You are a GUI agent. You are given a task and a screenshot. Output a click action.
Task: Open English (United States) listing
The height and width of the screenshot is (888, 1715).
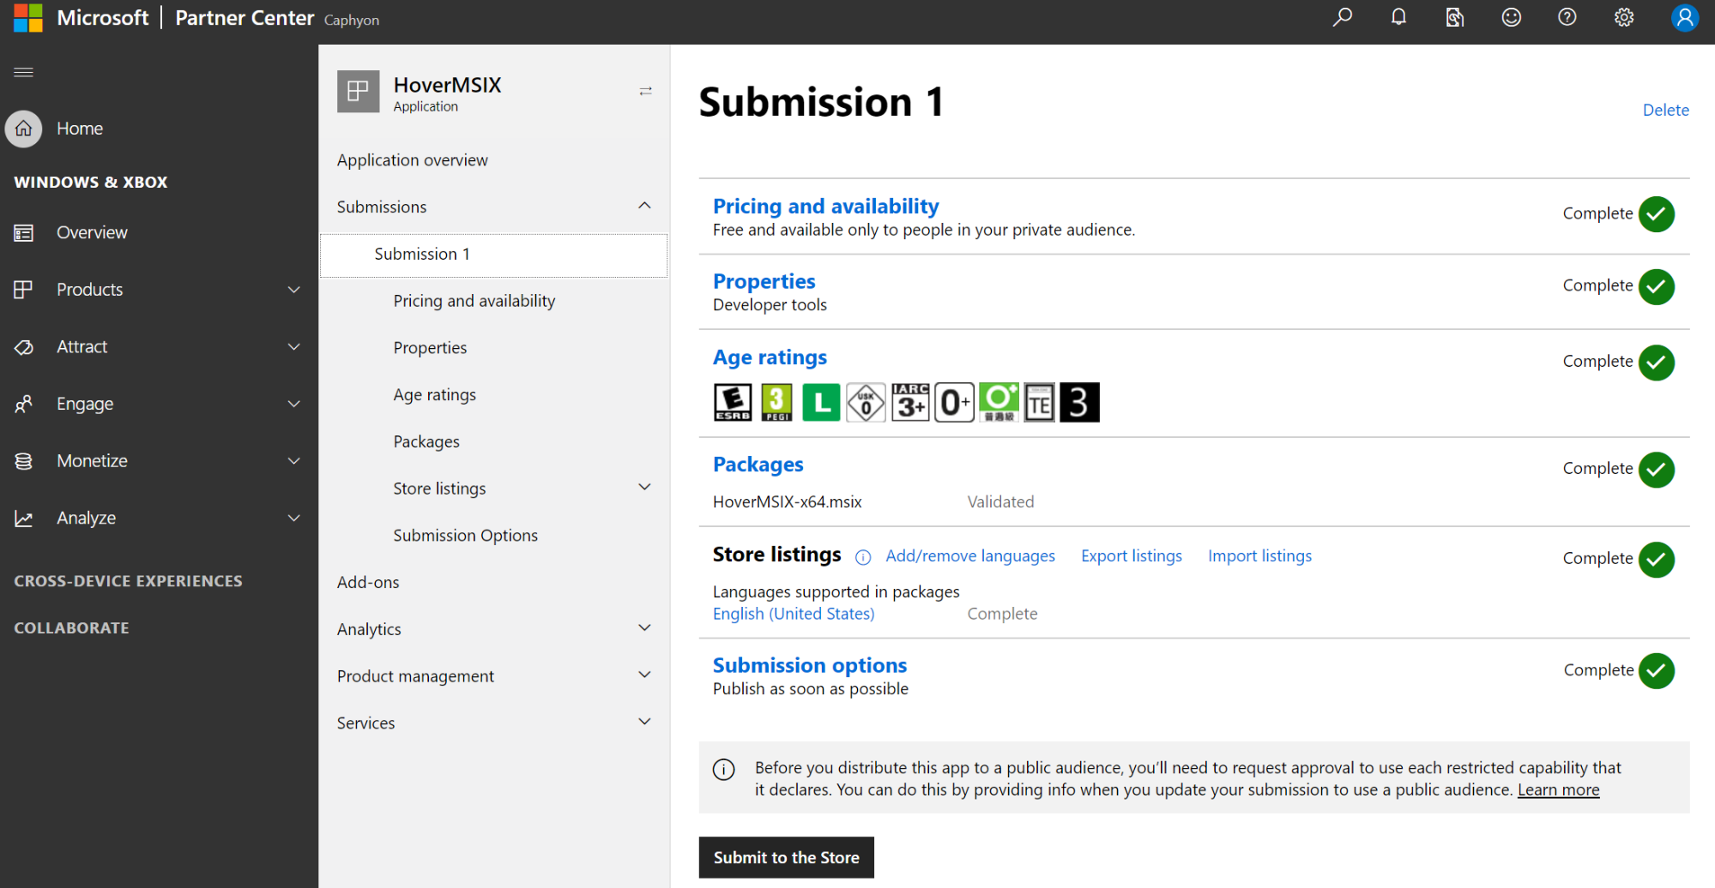tap(794, 614)
